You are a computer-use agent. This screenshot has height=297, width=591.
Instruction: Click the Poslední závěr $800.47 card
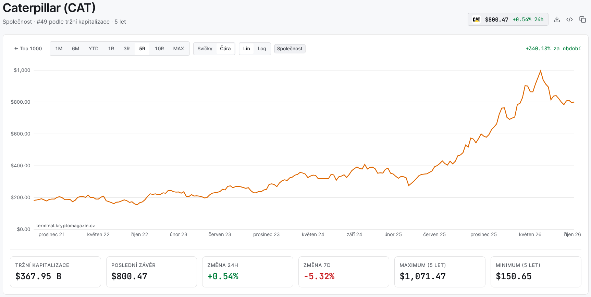click(151, 272)
